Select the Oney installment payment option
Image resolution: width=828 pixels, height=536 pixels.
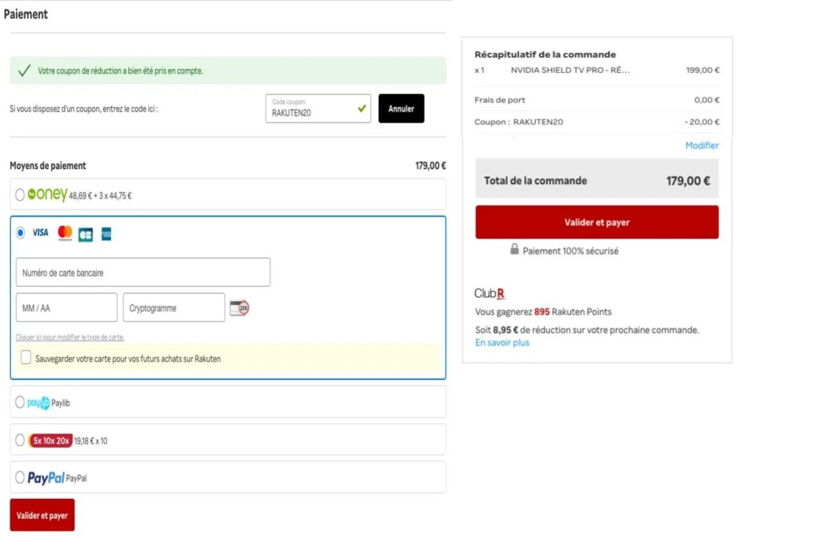coord(20,195)
